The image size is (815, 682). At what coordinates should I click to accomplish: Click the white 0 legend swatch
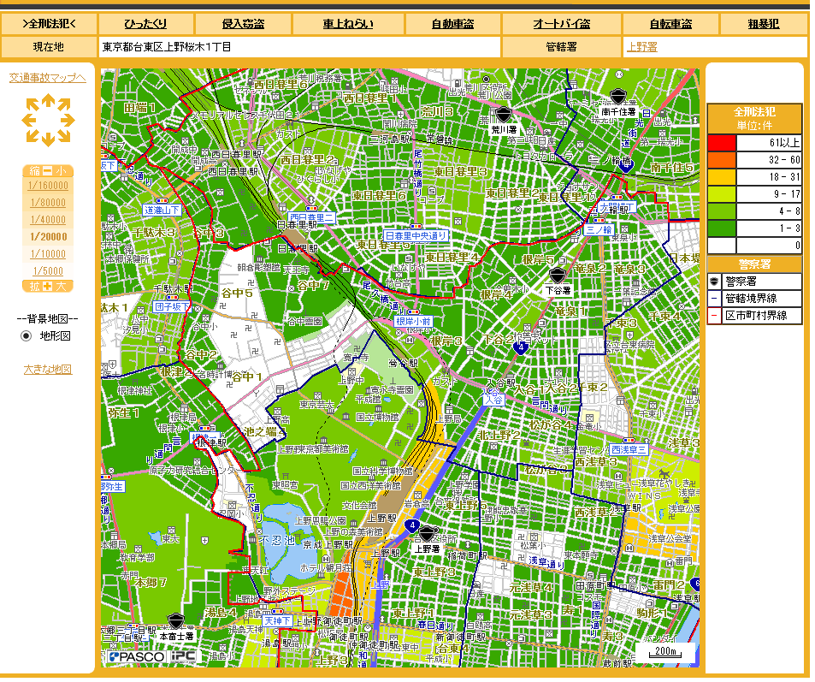coord(722,246)
